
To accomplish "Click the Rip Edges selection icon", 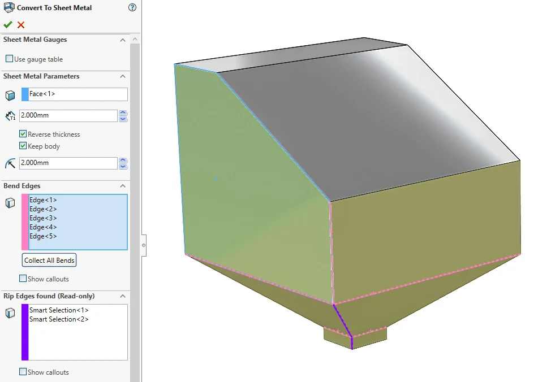I will coord(10,313).
